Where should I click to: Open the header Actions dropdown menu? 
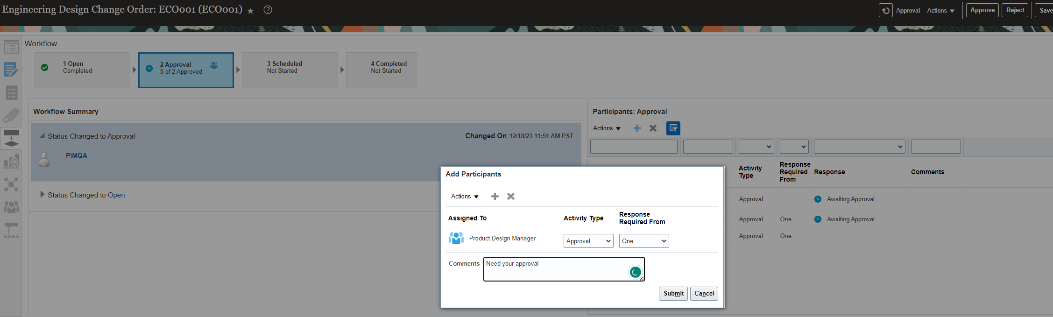pos(940,10)
